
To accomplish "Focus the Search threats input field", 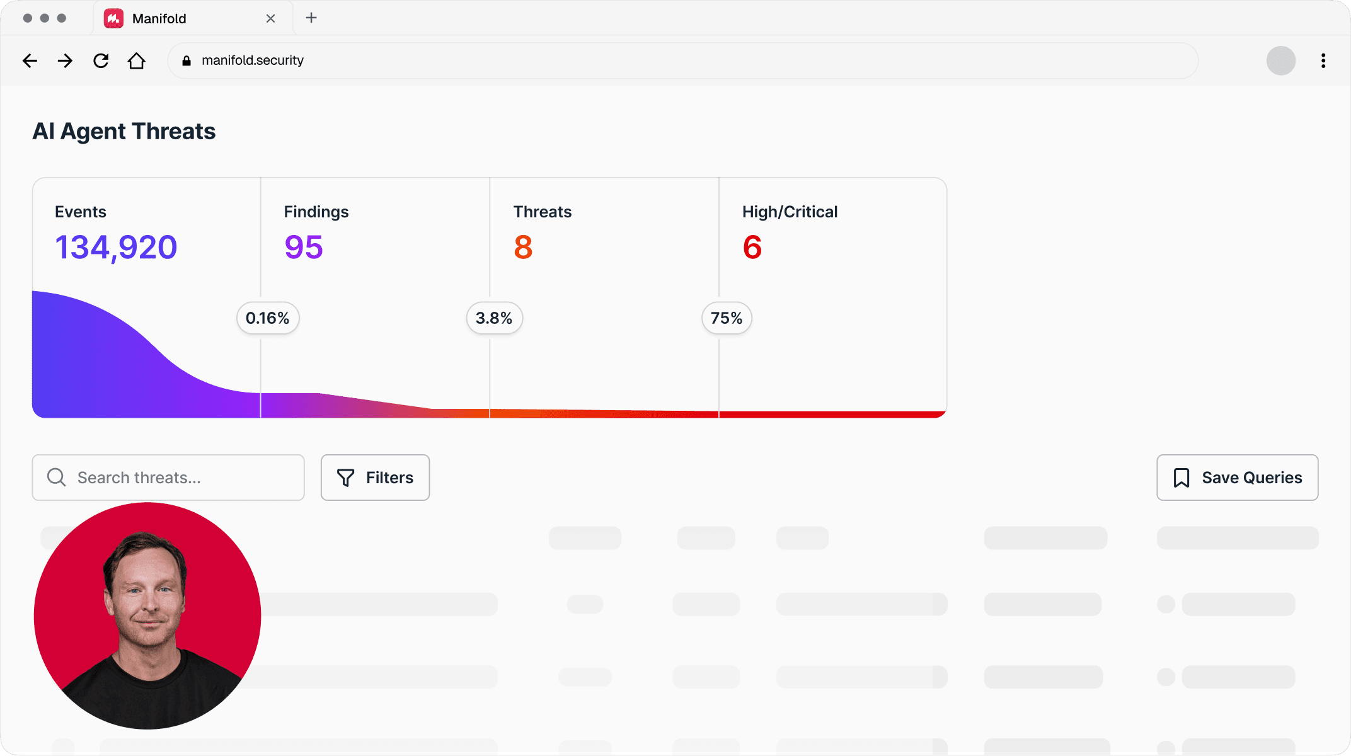I will [183, 478].
